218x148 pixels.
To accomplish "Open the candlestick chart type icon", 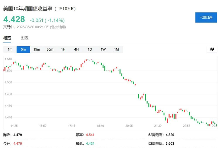I will point(212,49).
